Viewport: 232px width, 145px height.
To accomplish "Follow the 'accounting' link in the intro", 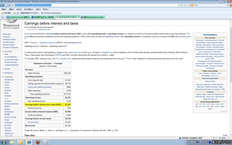I will coord(31,34).
